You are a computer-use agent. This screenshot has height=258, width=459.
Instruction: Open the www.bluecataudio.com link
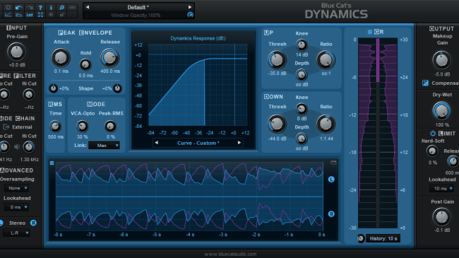tap(230, 254)
